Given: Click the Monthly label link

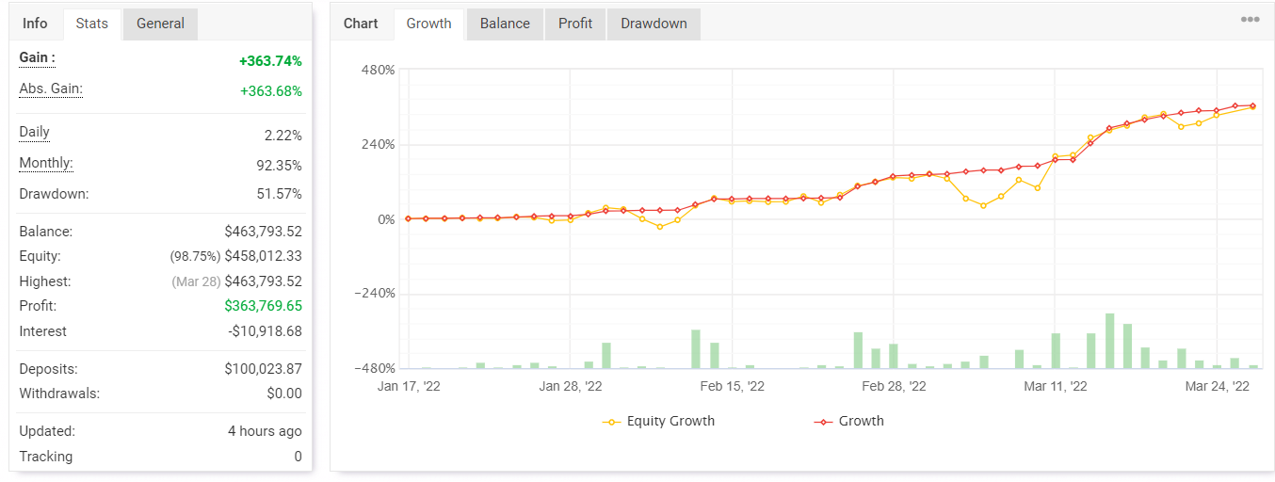Looking at the screenshot, I should (46, 163).
